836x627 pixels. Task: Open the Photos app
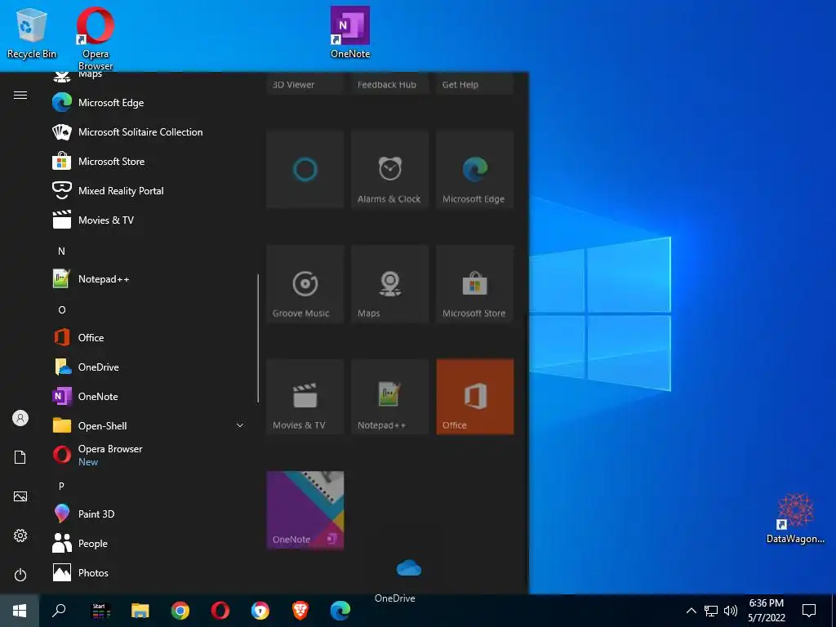coord(149,572)
